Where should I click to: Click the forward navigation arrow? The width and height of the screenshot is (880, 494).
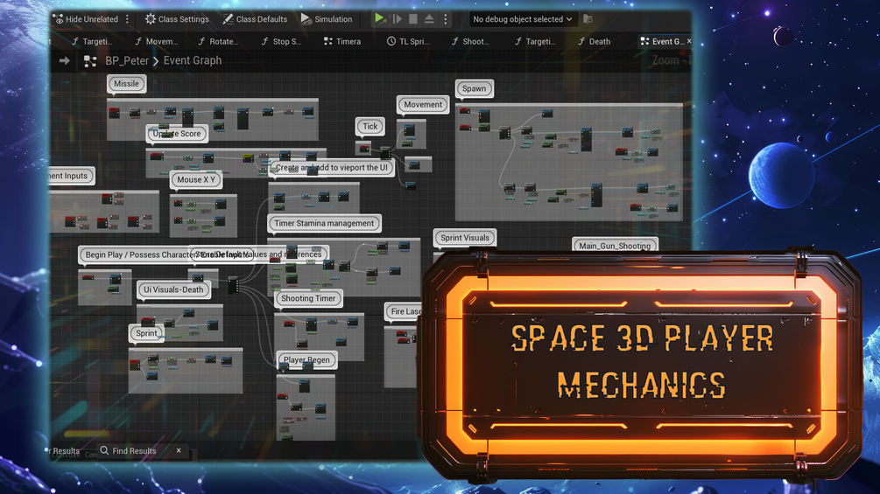tap(65, 60)
